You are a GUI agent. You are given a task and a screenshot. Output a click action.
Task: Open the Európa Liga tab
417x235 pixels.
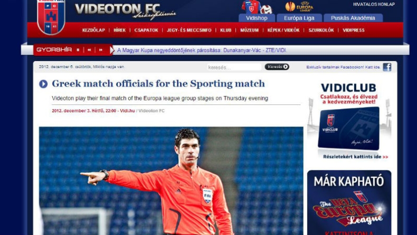click(x=299, y=18)
